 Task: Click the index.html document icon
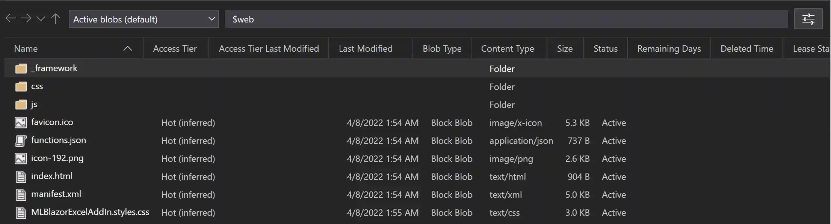click(20, 176)
